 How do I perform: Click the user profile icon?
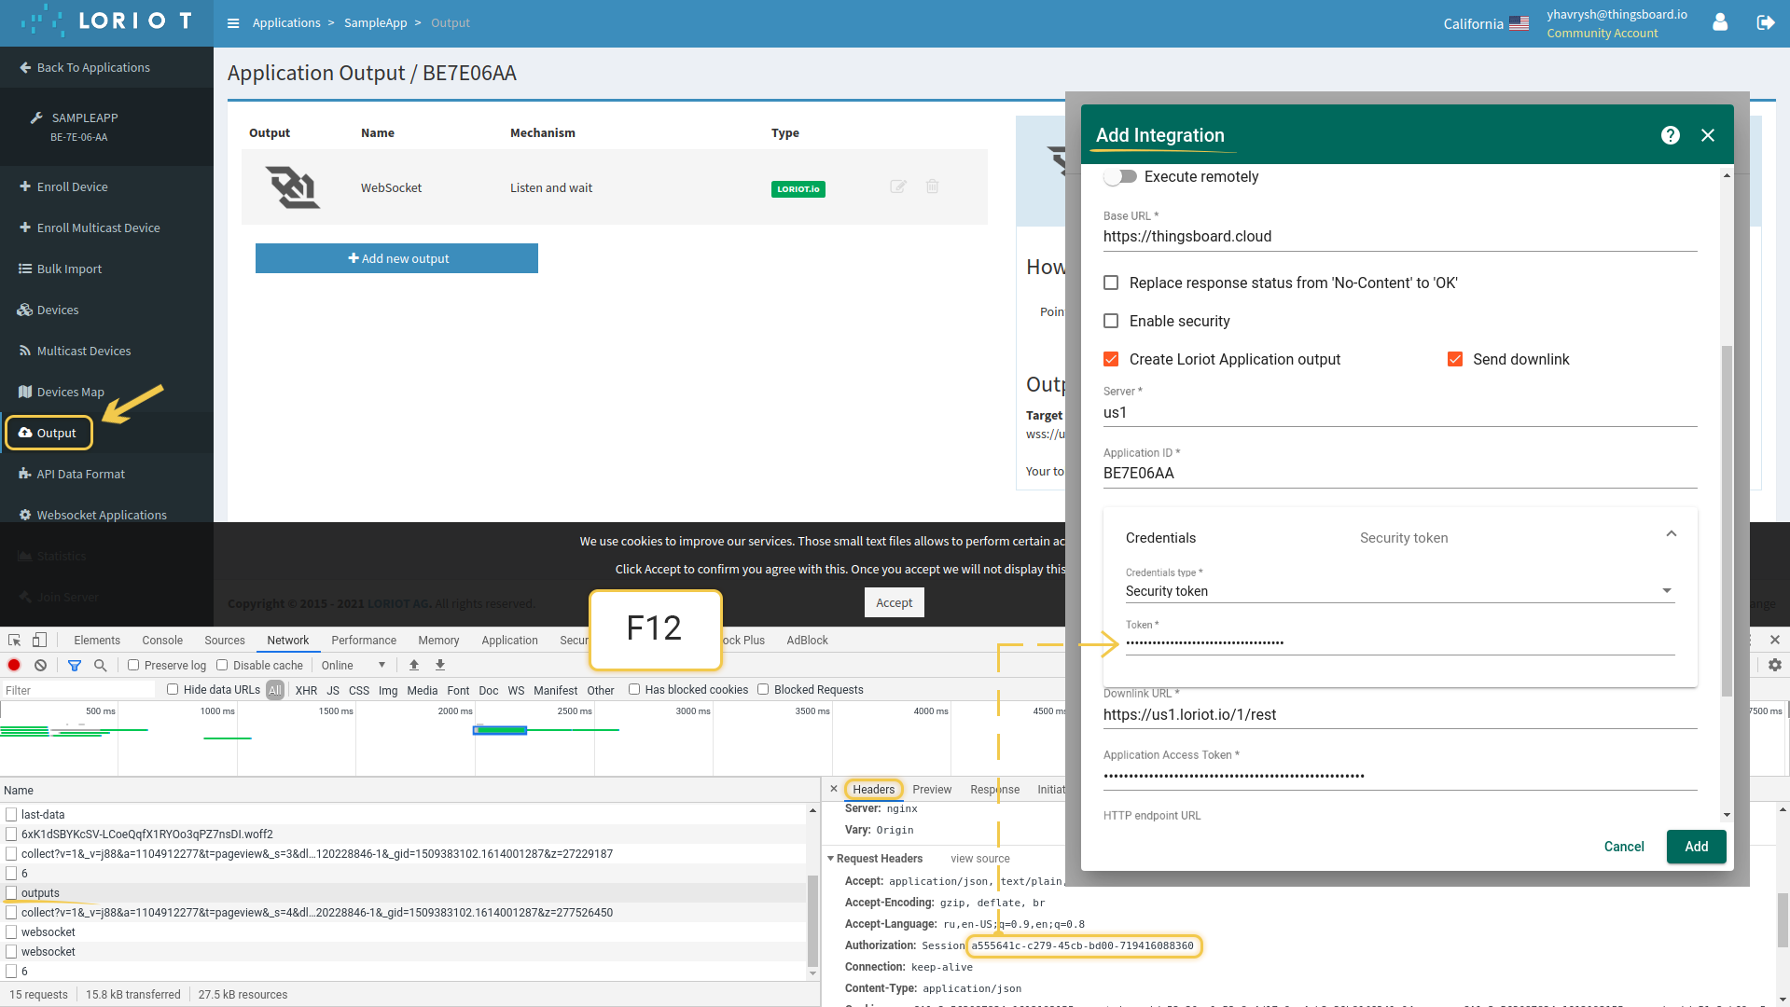click(x=1720, y=22)
